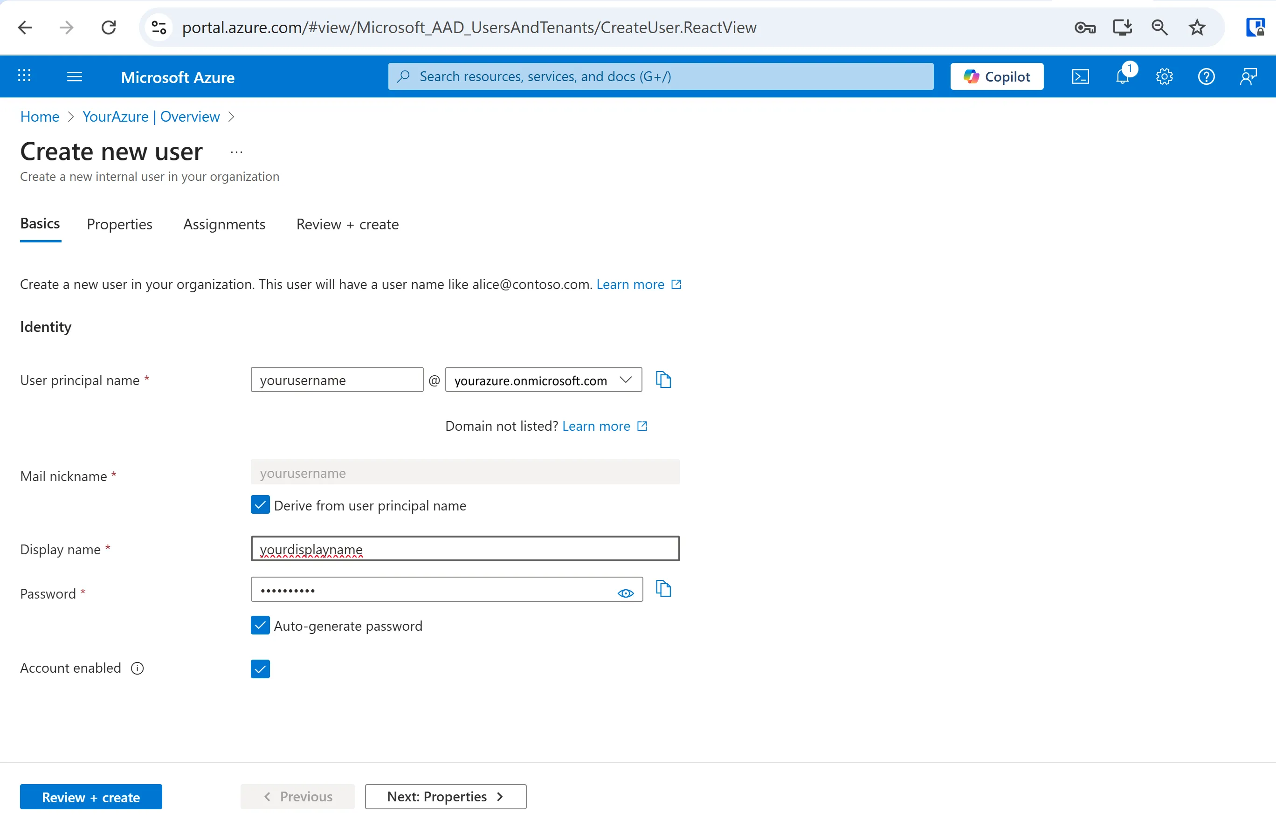Click Next: Properties button
Screen dimensions: 1276x827
(445, 796)
